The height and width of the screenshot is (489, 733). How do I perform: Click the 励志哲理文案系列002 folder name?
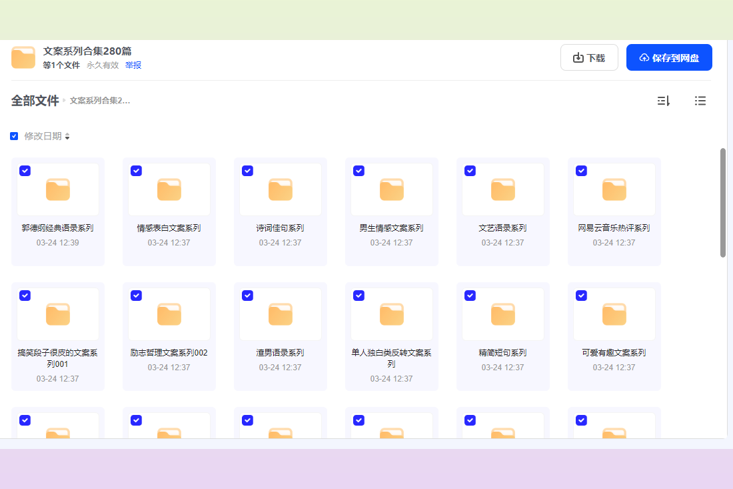169,353
